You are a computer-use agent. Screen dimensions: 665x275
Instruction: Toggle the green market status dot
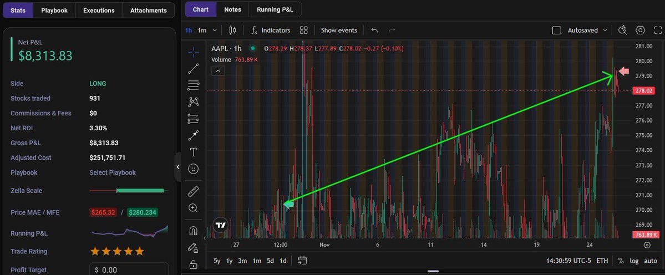[x=253, y=48]
